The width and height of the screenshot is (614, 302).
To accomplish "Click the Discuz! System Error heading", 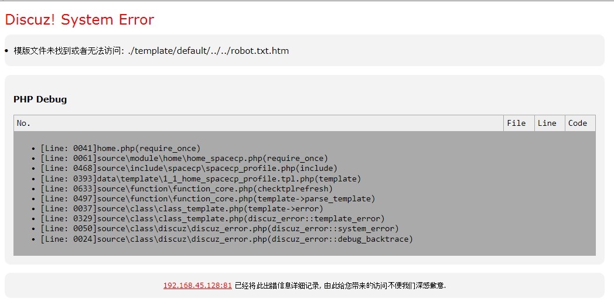I will [80, 19].
